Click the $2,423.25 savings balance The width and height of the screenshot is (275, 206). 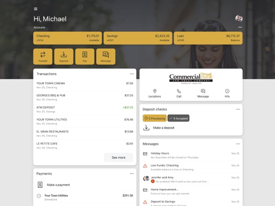[x=162, y=36]
